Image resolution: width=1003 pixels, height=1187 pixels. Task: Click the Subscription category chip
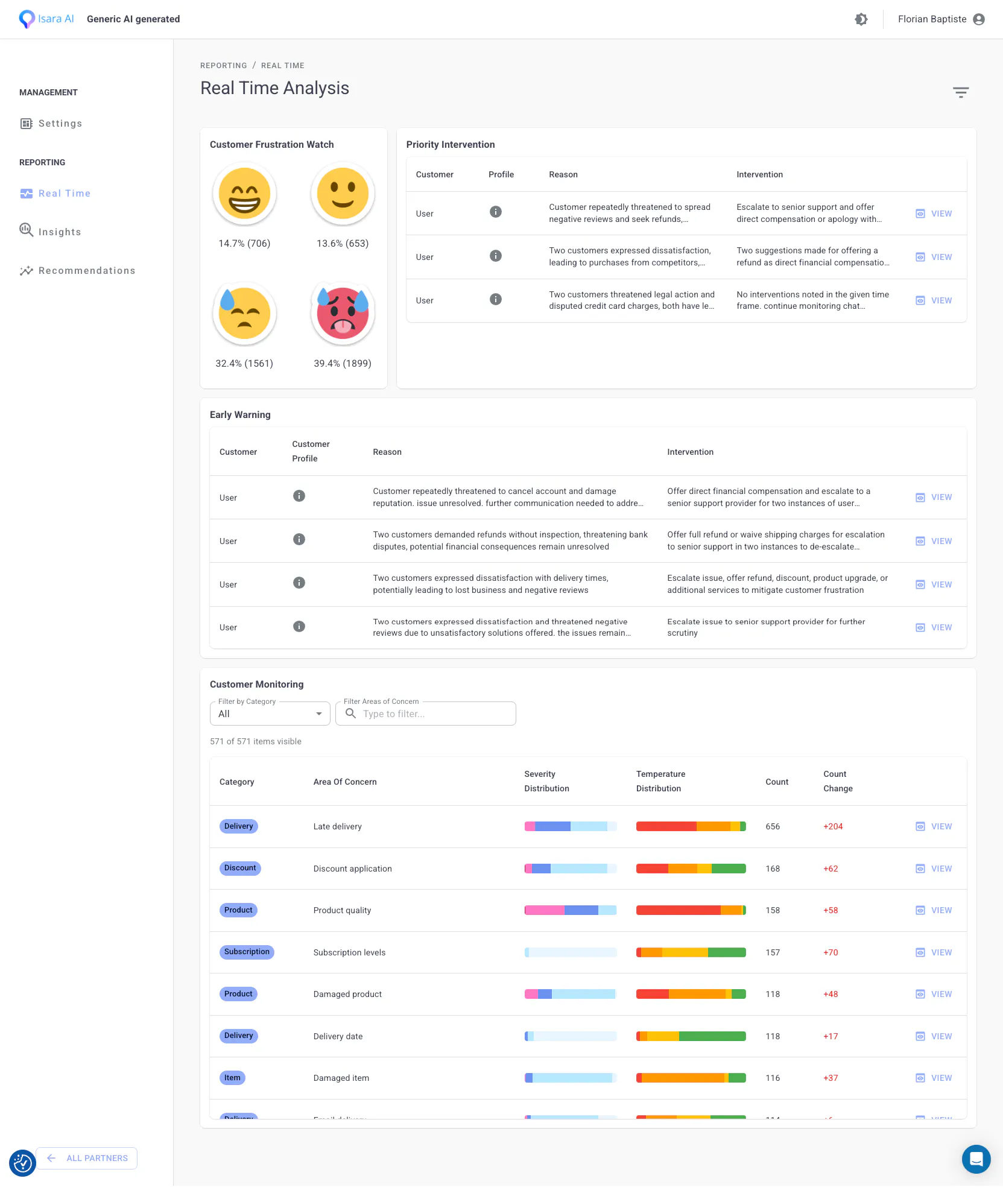tap(247, 952)
